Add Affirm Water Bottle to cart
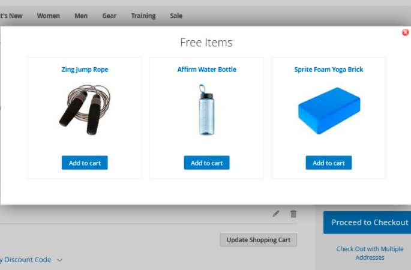The width and height of the screenshot is (411, 270). coord(206,163)
